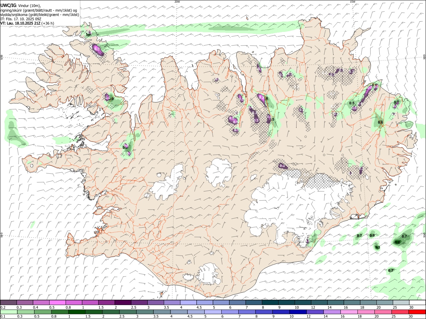Pick the gray-blue 3.5 rain legend swatch

click(x=162, y=312)
